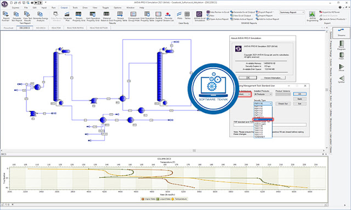This screenshot has height=210, width=351.
Task: Click Check Out button
Action: click(283, 103)
